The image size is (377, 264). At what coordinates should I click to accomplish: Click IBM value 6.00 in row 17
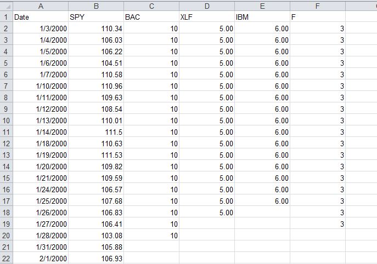262,201
